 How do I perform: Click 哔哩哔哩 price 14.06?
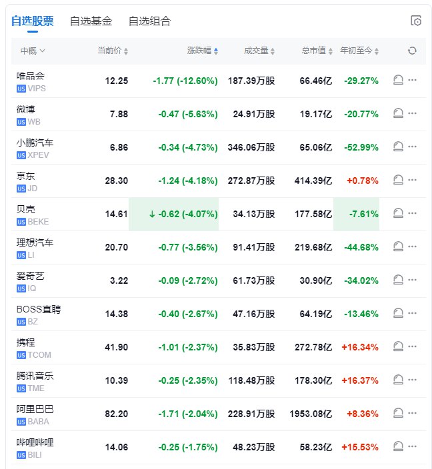pos(117,447)
